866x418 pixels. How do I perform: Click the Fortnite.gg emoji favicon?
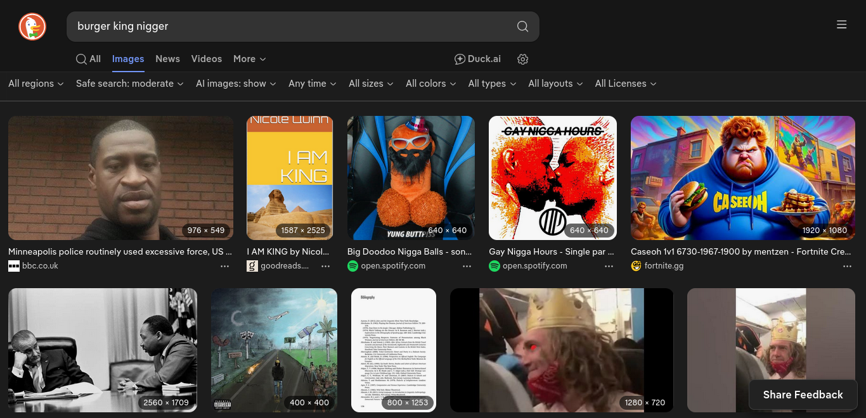pos(637,266)
